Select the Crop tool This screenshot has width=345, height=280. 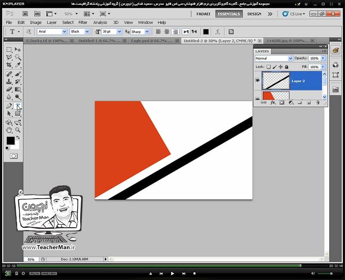pyautogui.click(x=9, y=65)
